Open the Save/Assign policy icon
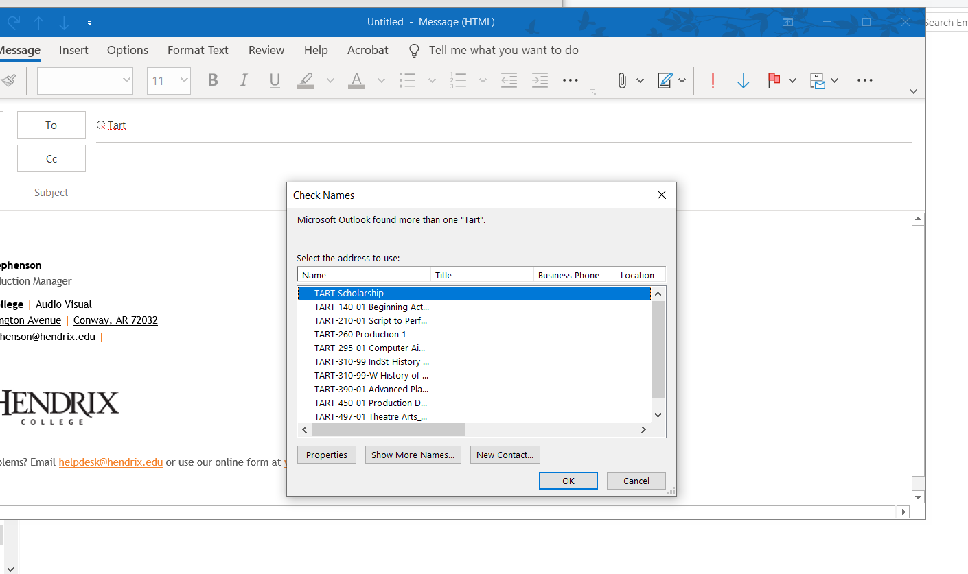 (x=818, y=81)
